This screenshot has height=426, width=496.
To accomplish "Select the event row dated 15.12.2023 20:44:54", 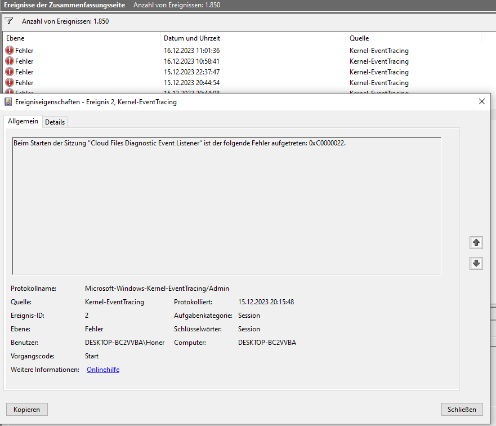I will (249, 83).
